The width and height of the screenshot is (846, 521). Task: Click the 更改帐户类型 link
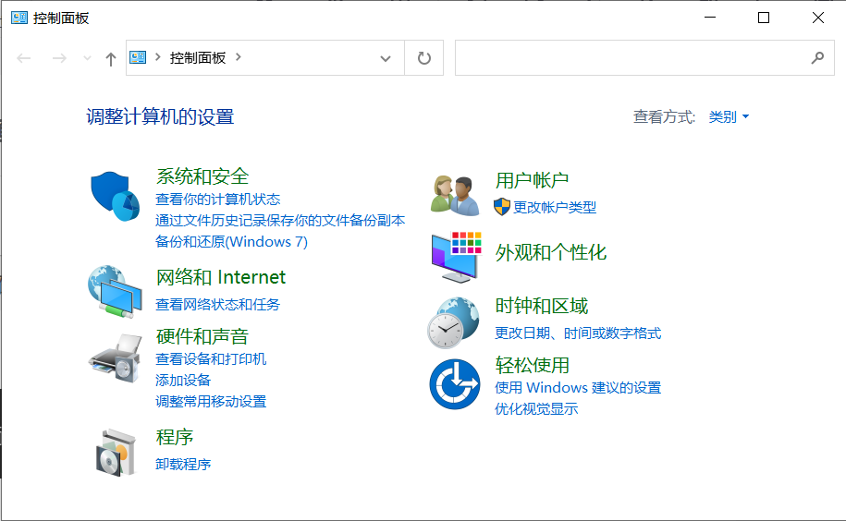coord(555,208)
